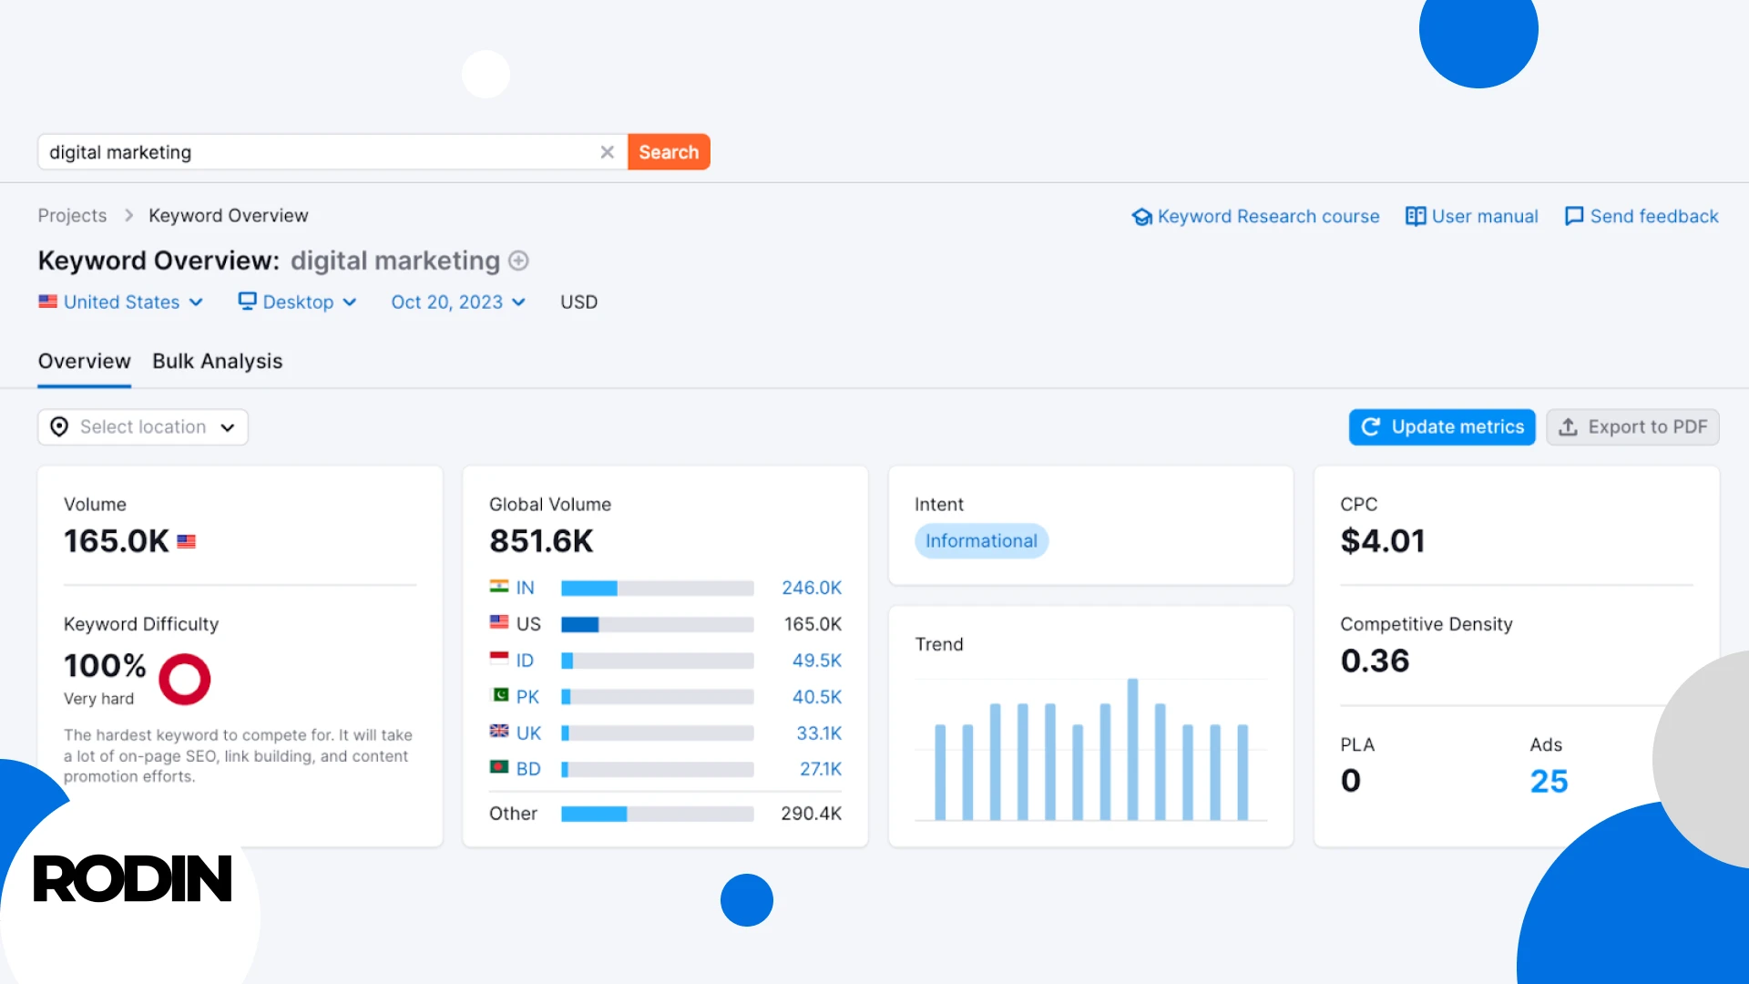Open the Ads count 25 link
Image resolution: width=1749 pixels, height=984 pixels.
[1549, 781]
